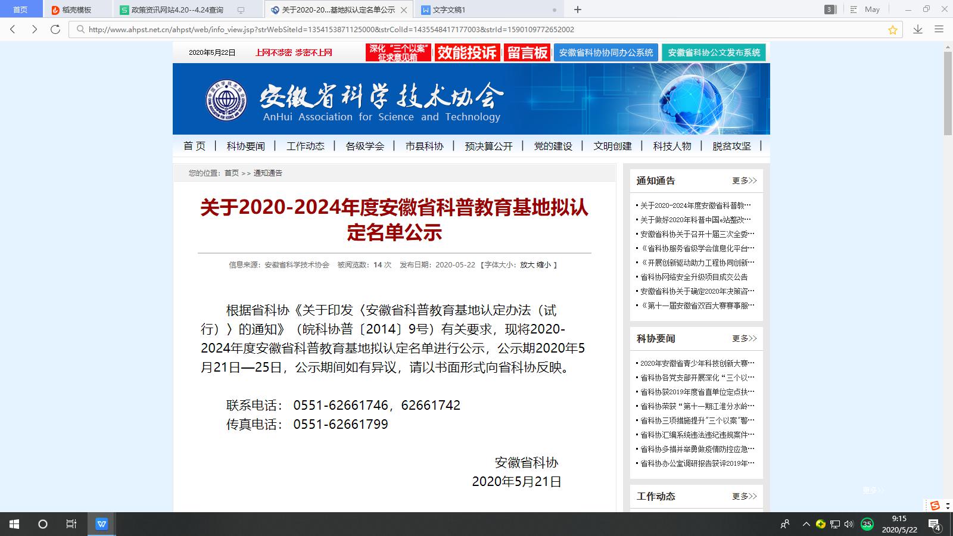Screen dimensions: 953x536
Task: Open Cortana search circle on taskbar
Action: point(43,524)
